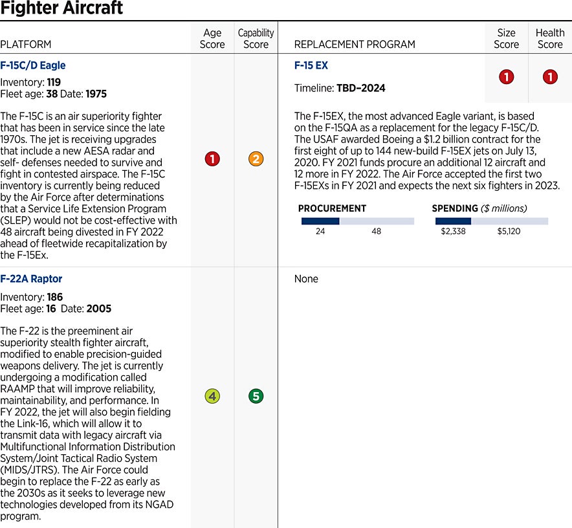This screenshot has width=572, height=528.
Task: Click the F-22A Raptor Capability Score circle
Action: click(256, 396)
